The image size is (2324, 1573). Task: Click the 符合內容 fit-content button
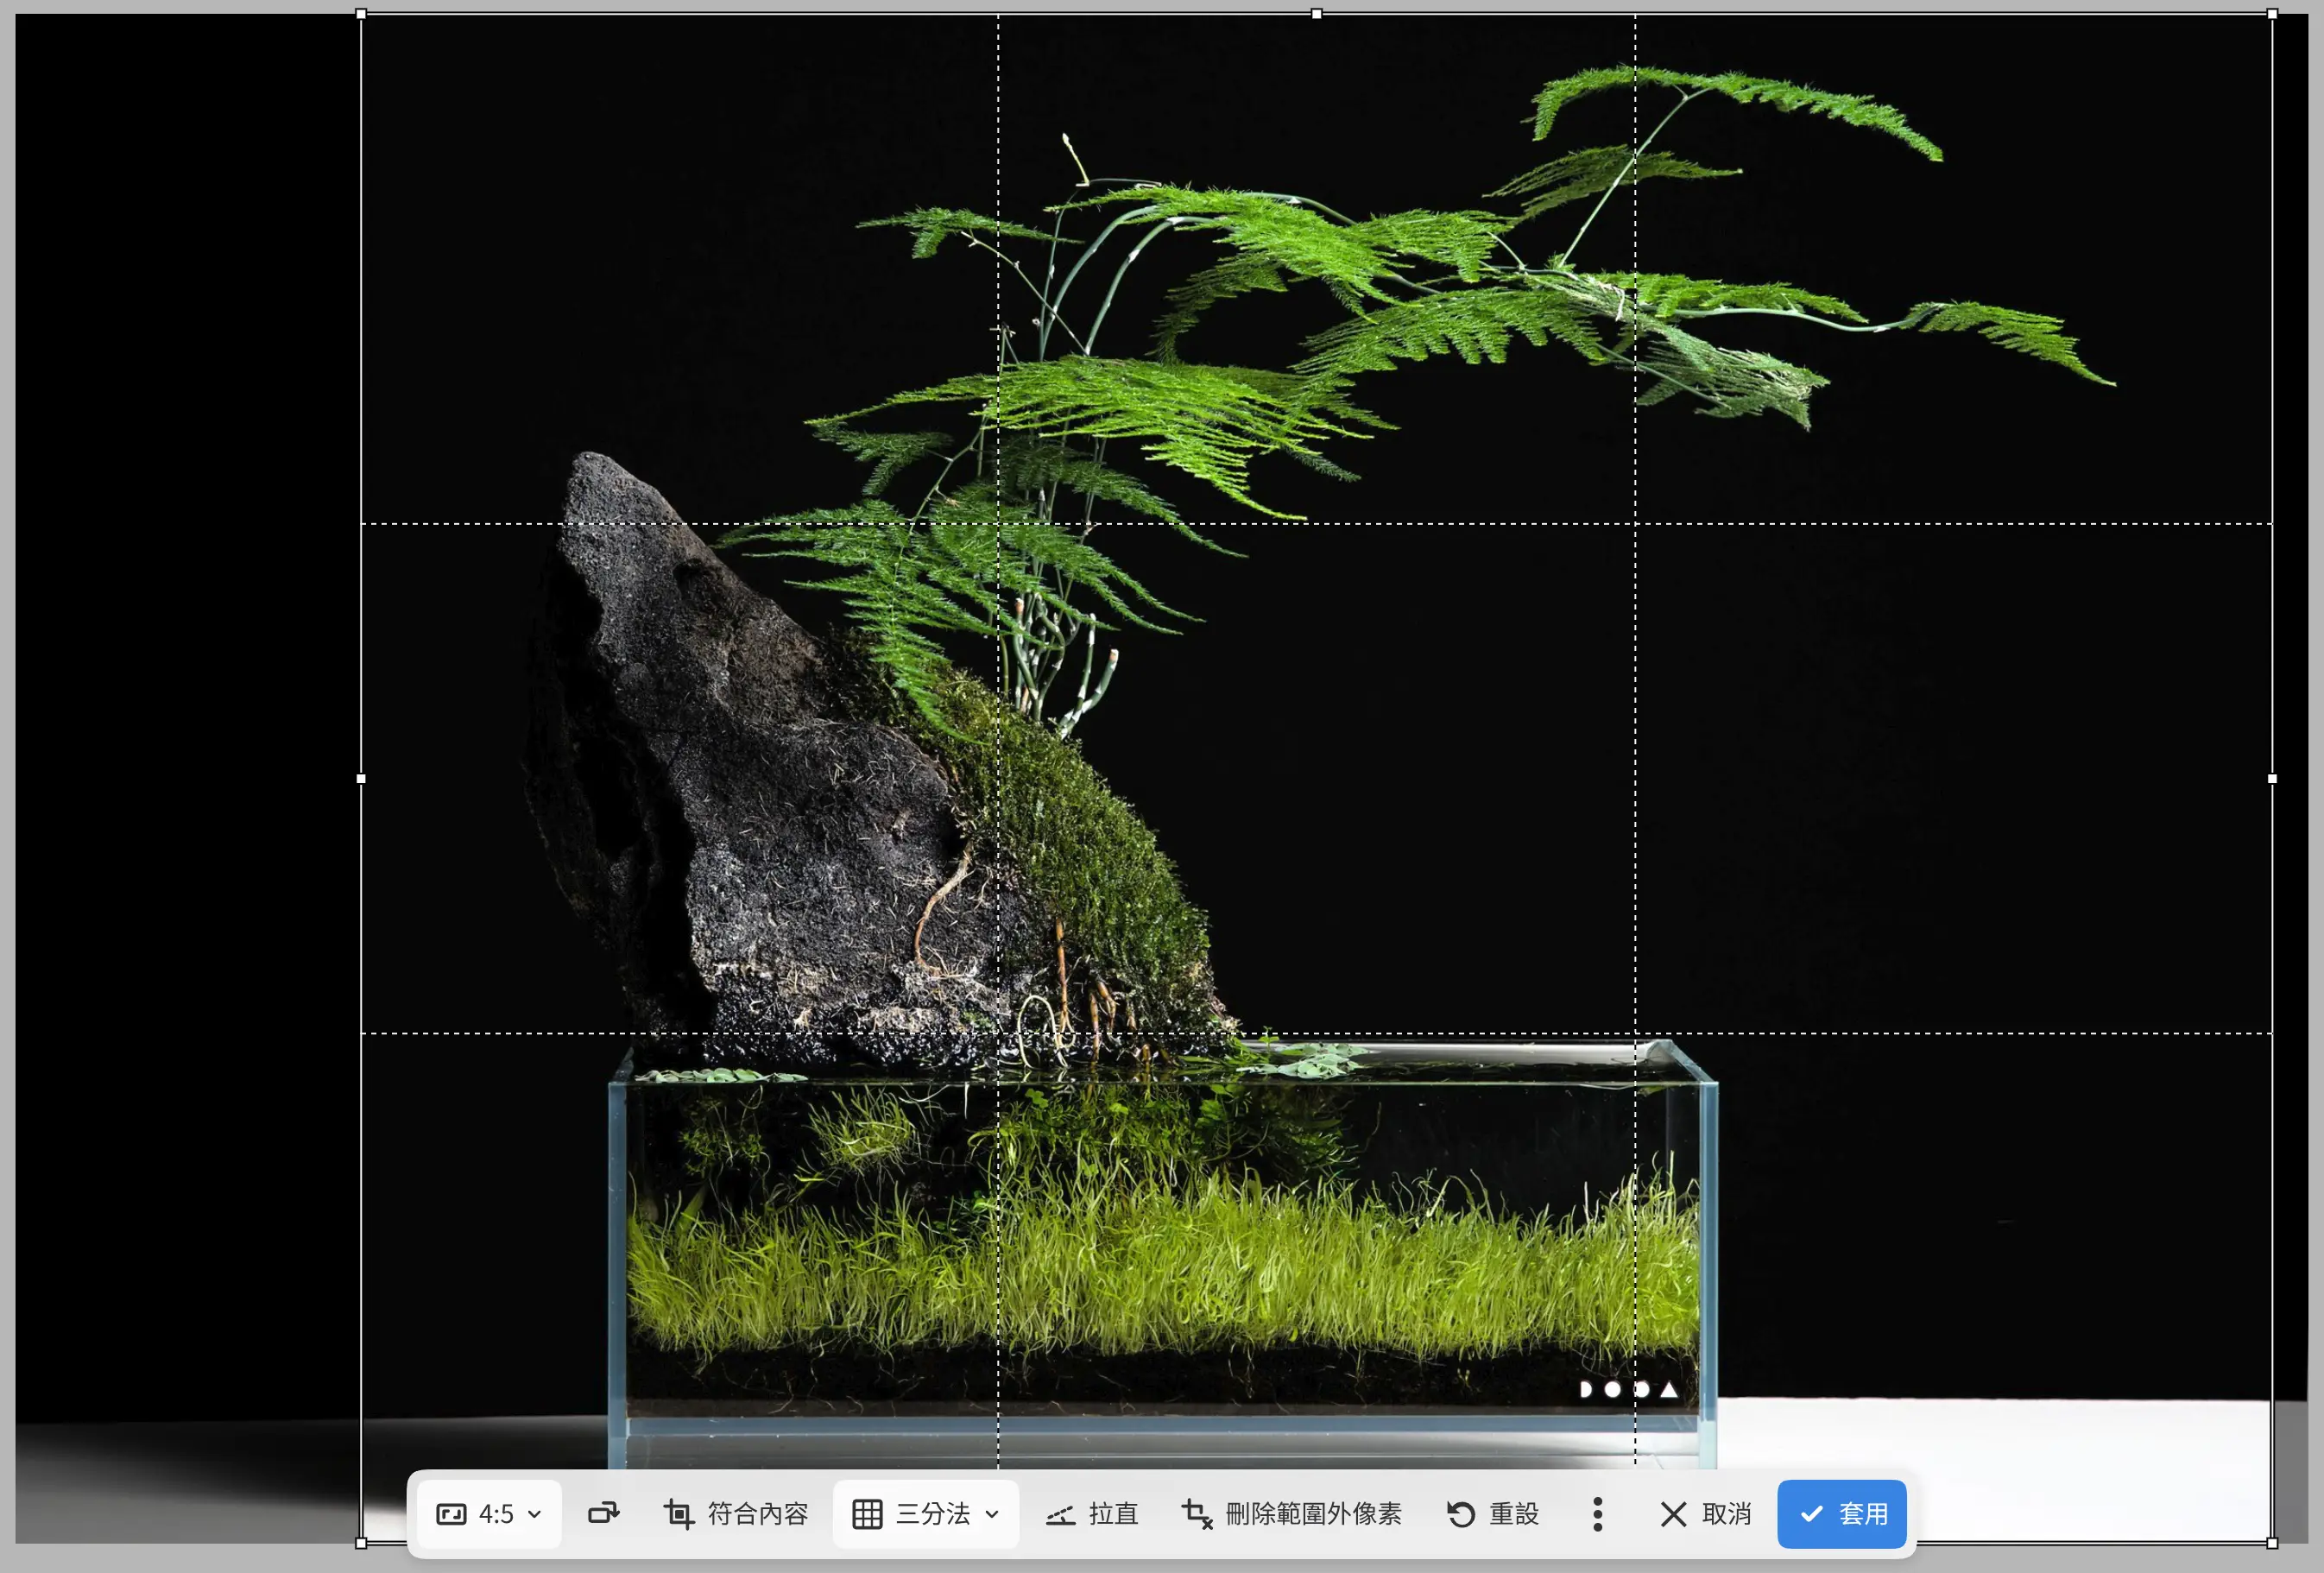[736, 1513]
